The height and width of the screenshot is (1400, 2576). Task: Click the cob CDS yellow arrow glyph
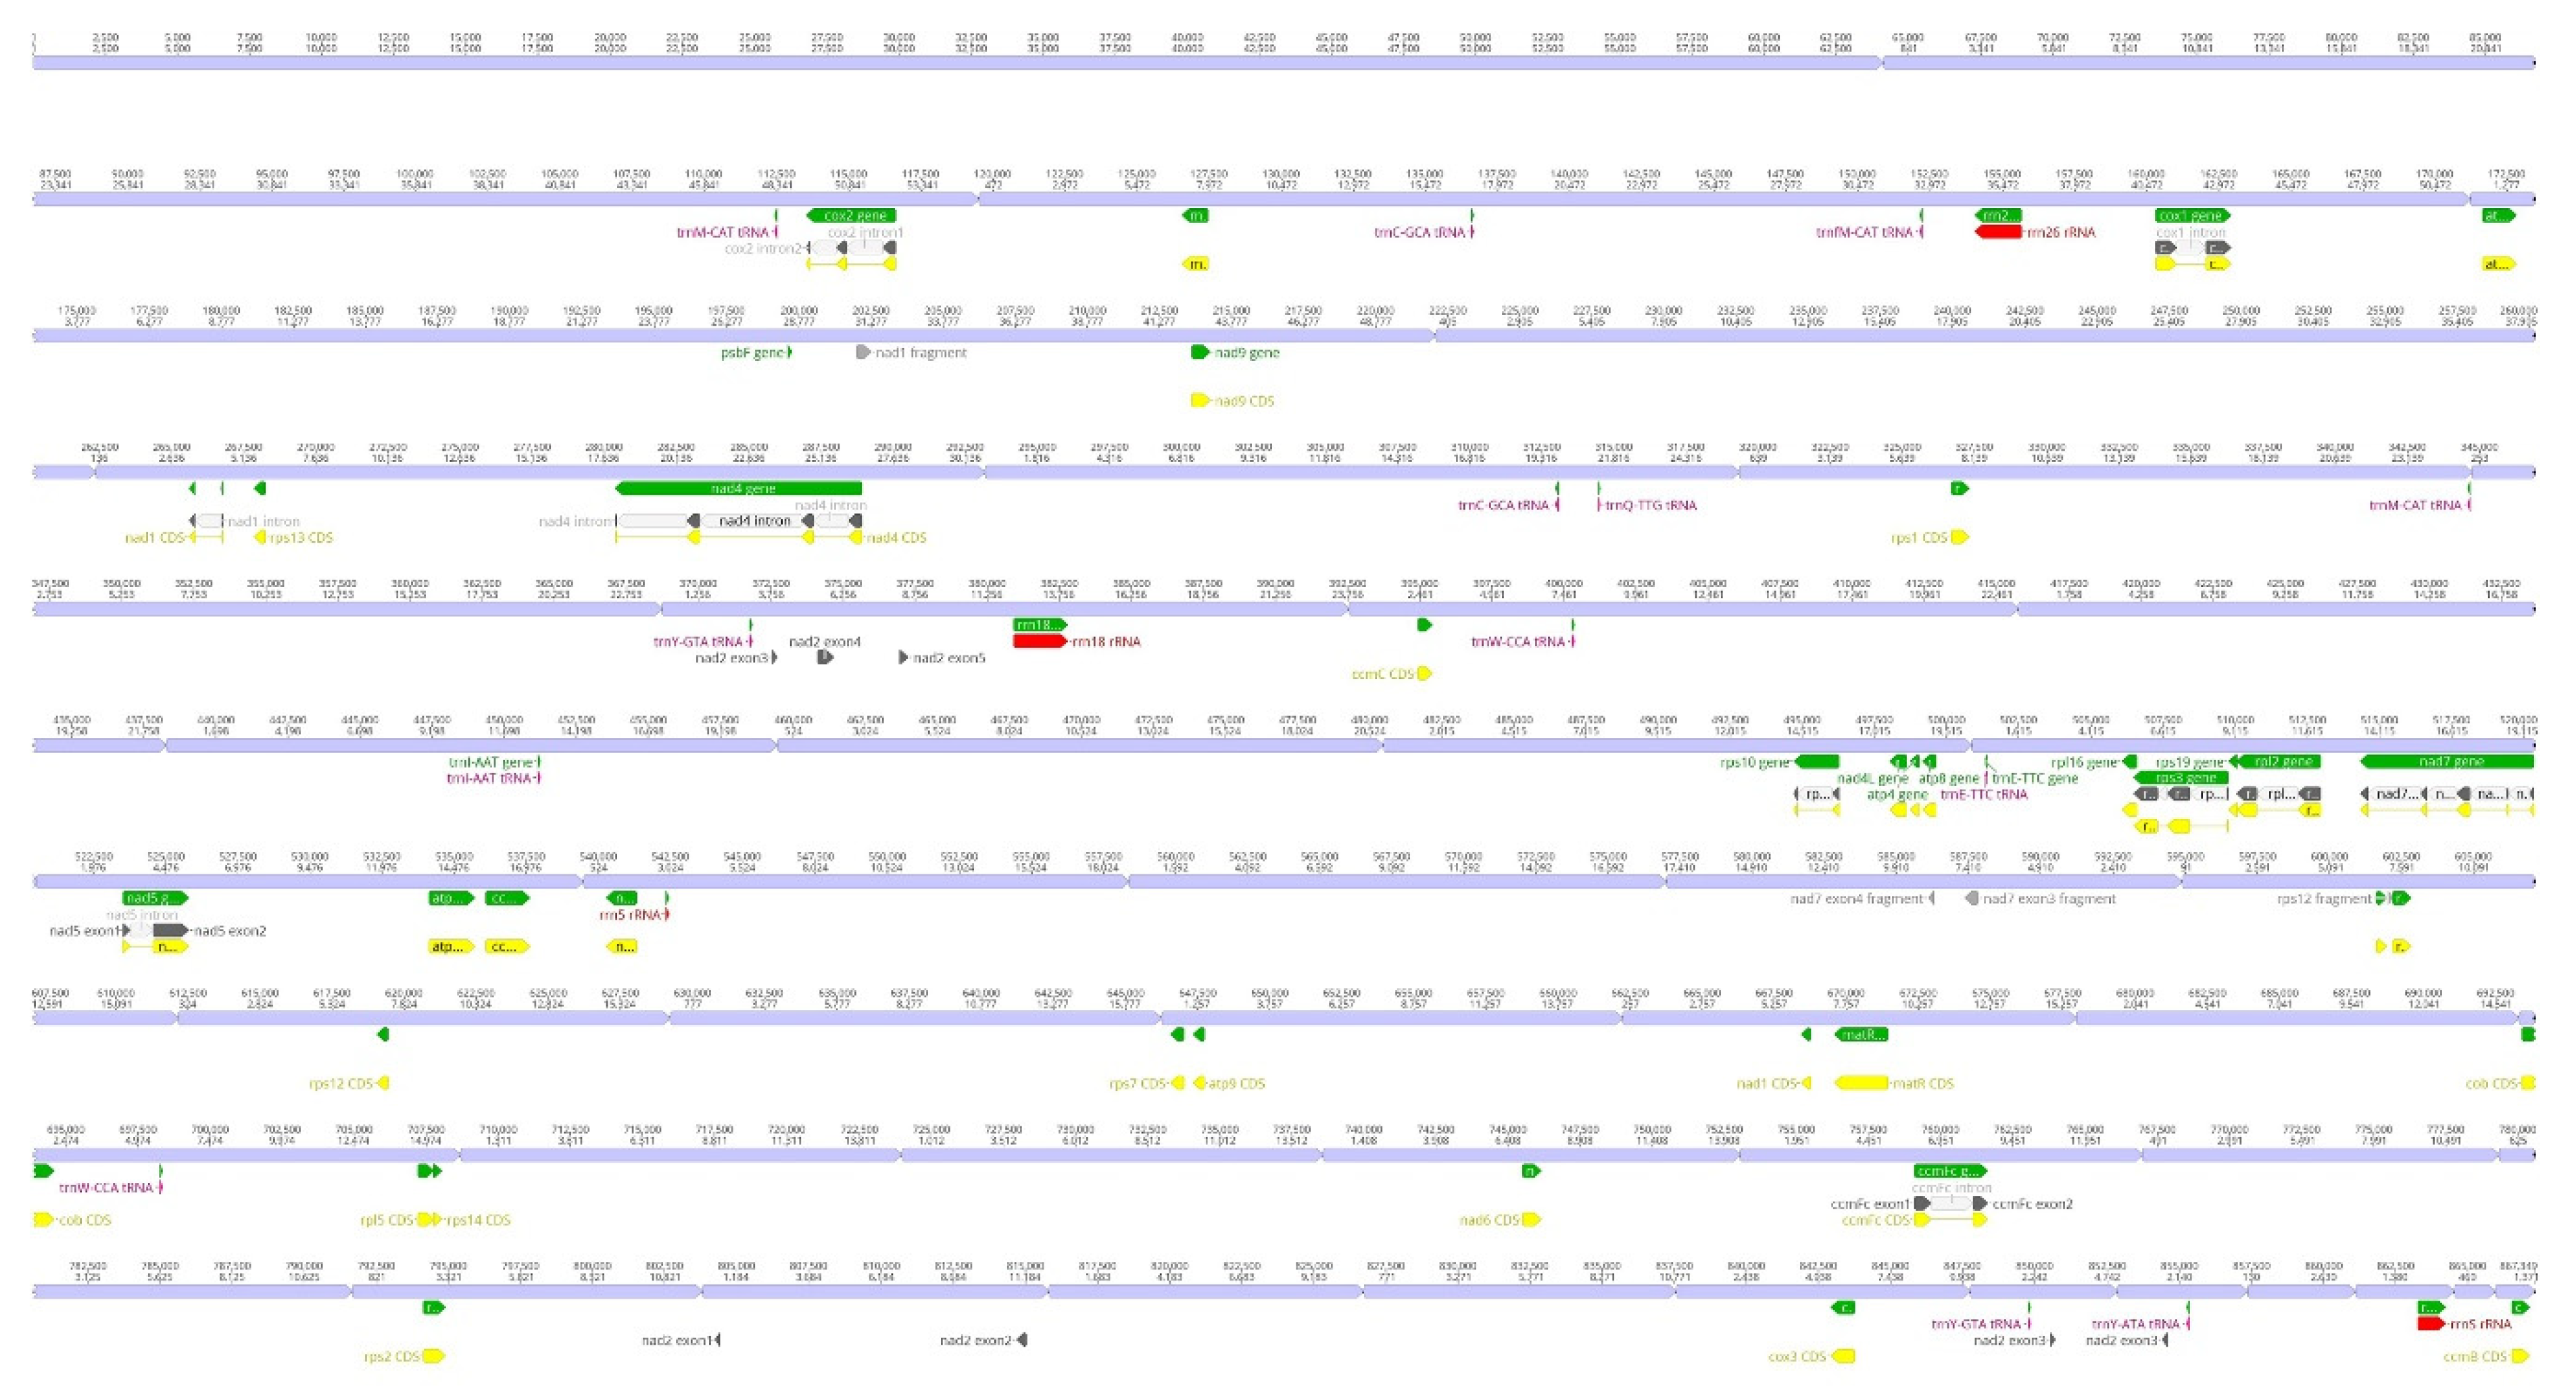pos(41,1219)
